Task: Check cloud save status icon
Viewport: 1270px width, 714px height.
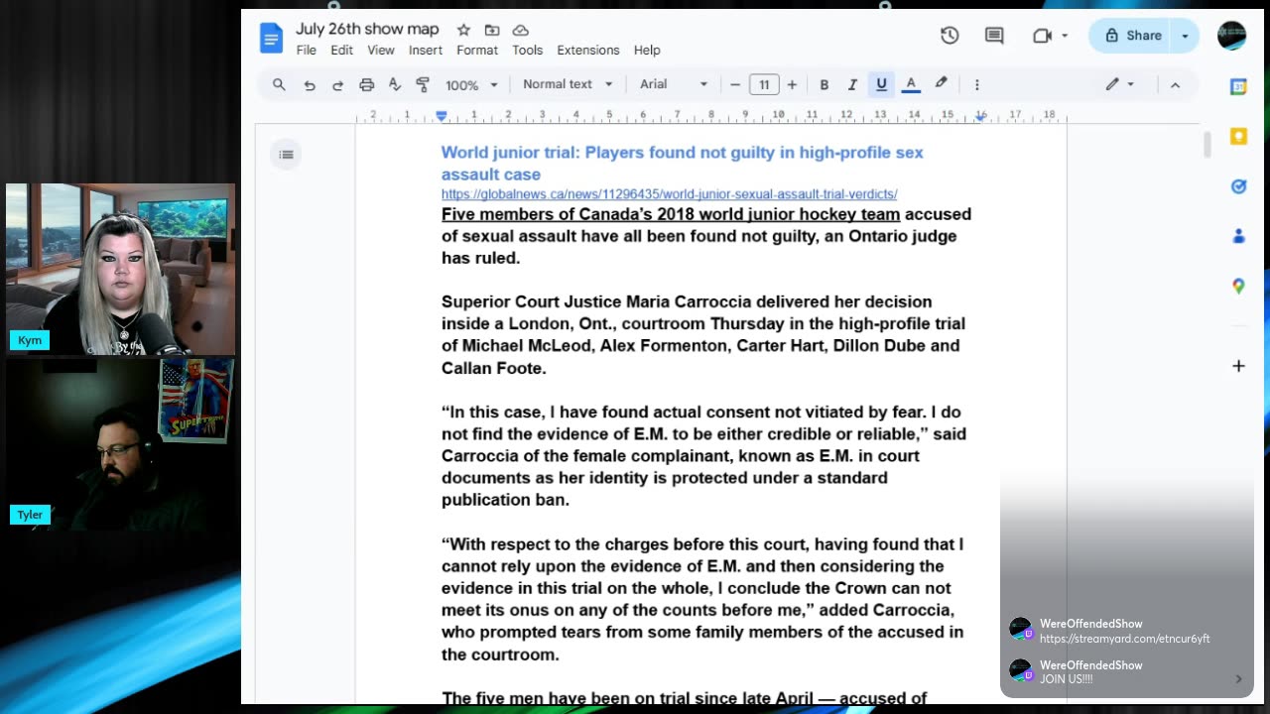Action: click(520, 30)
